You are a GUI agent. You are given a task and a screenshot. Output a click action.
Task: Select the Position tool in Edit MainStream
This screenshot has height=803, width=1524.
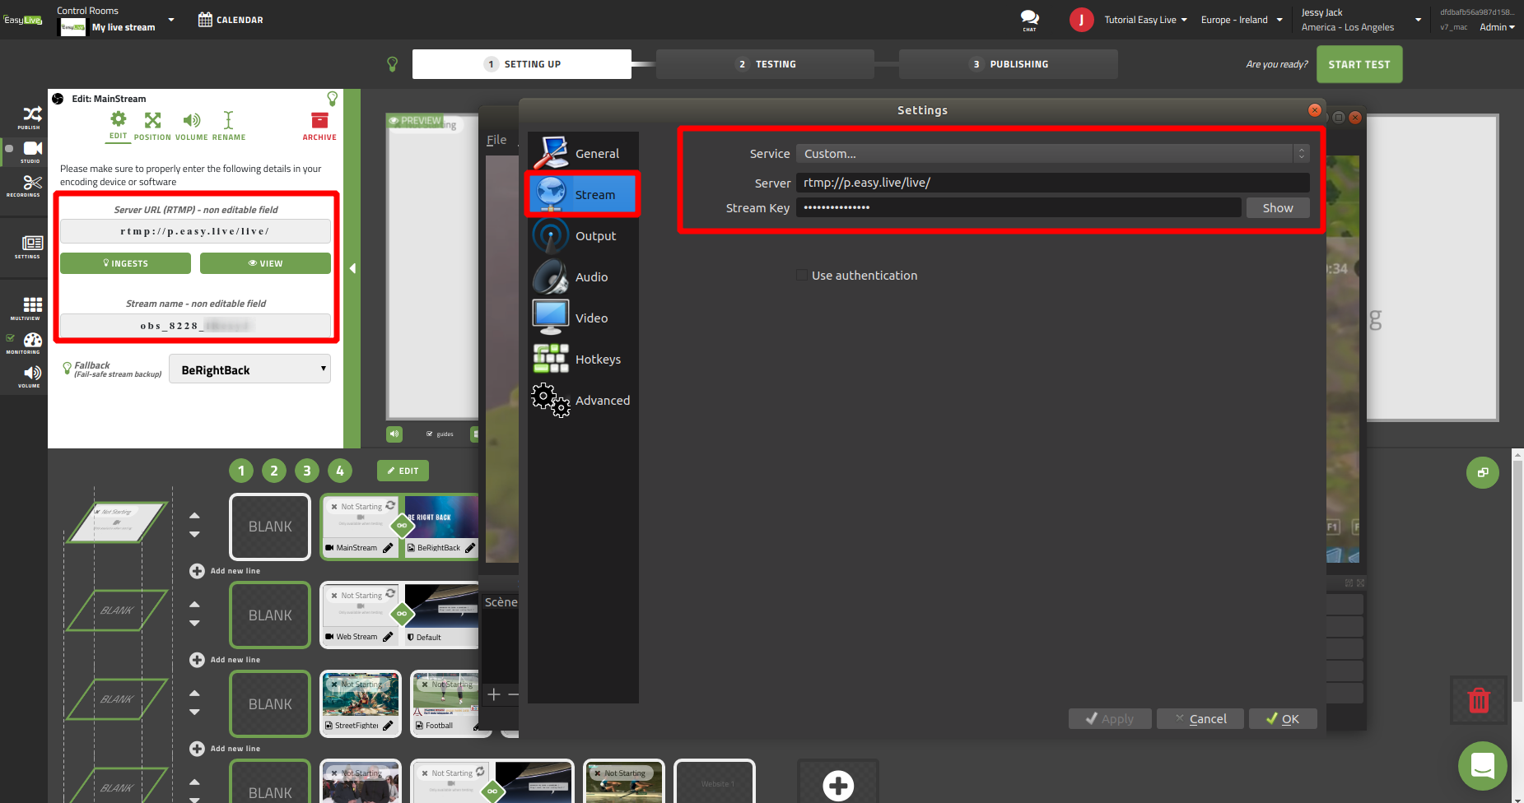click(152, 126)
